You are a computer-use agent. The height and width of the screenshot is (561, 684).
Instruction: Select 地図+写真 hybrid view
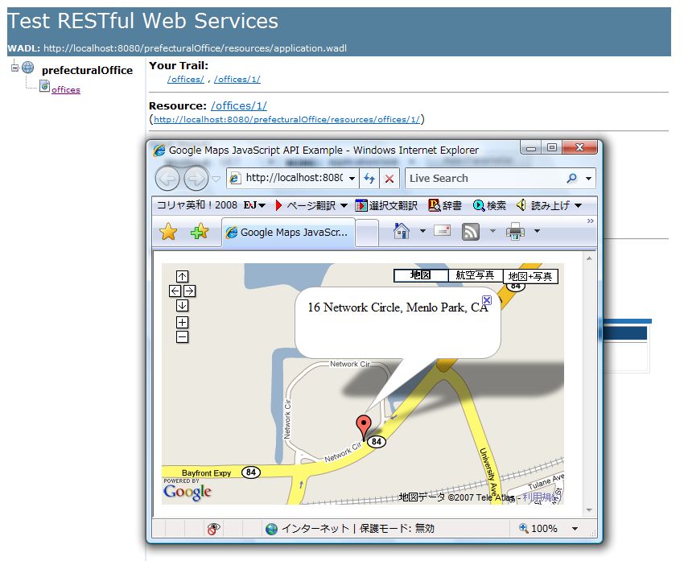[530, 277]
